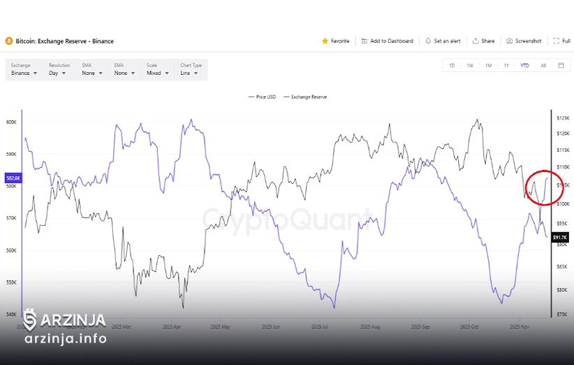Toggle the Price USD legend series
This screenshot has height=365, width=574.
tap(262, 97)
